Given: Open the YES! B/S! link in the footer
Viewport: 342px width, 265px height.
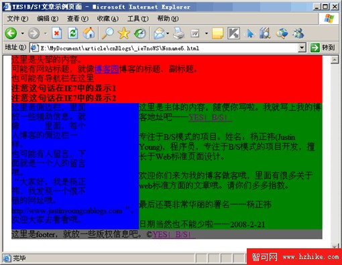Looking at the screenshot, I should point(174,234).
